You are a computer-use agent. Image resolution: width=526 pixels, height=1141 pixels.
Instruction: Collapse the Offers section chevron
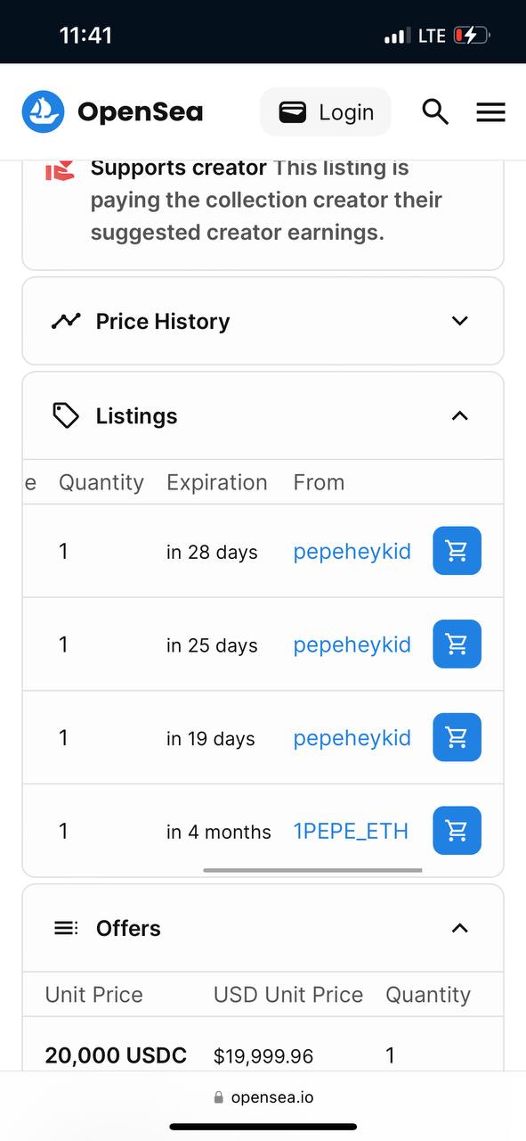coord(459,928)
